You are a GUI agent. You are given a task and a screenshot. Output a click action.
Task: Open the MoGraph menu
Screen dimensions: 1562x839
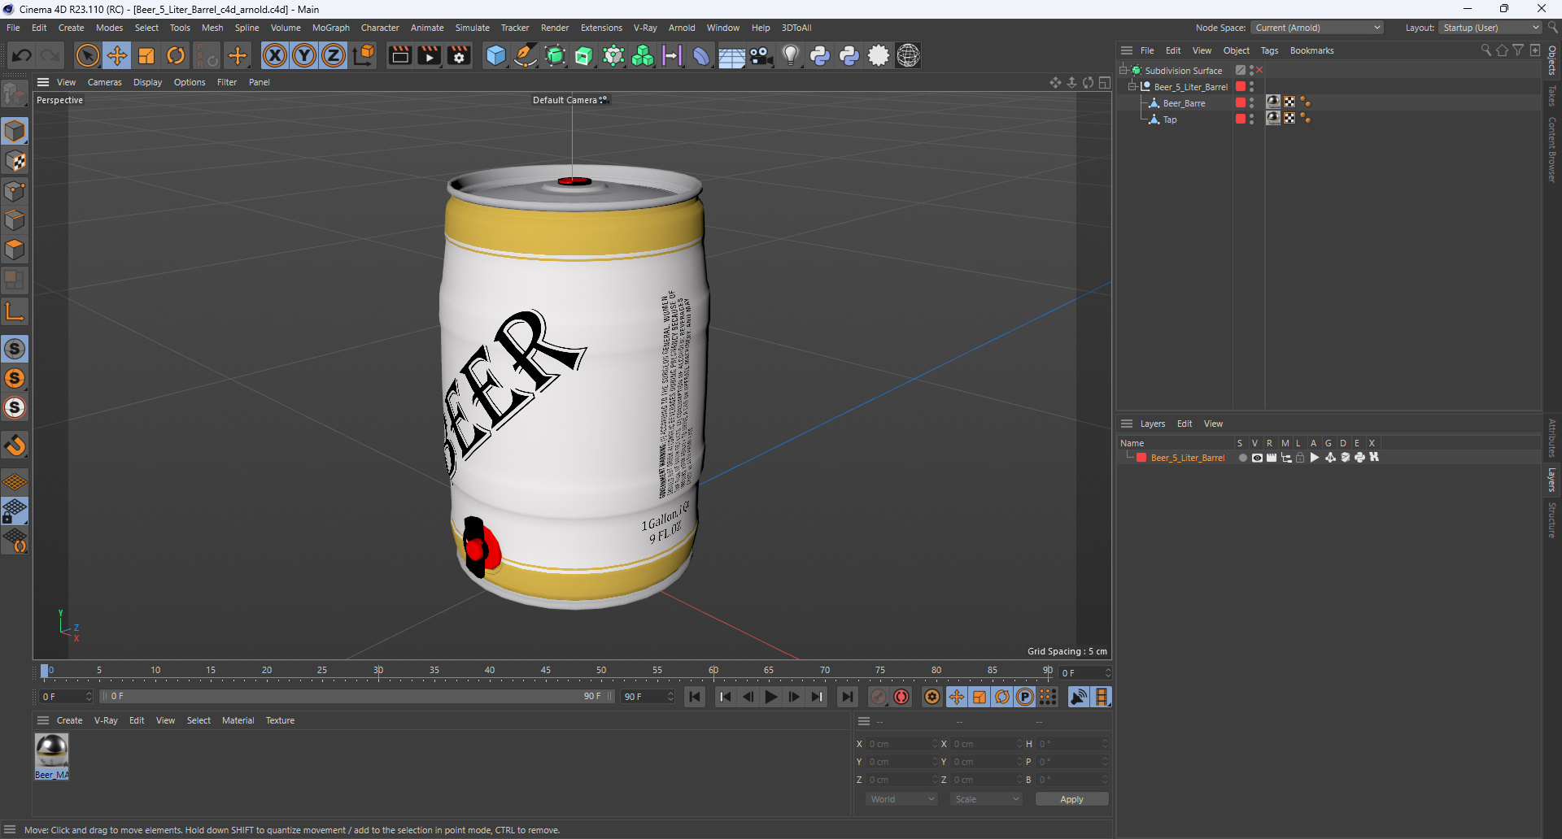click(x=330, y=28)
